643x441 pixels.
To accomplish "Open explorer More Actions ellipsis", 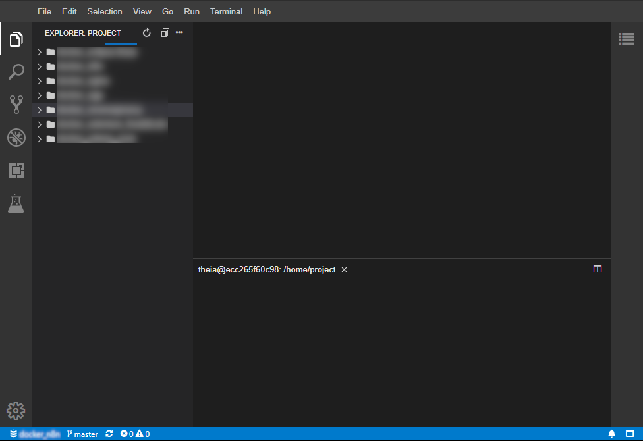I will 179,32.
